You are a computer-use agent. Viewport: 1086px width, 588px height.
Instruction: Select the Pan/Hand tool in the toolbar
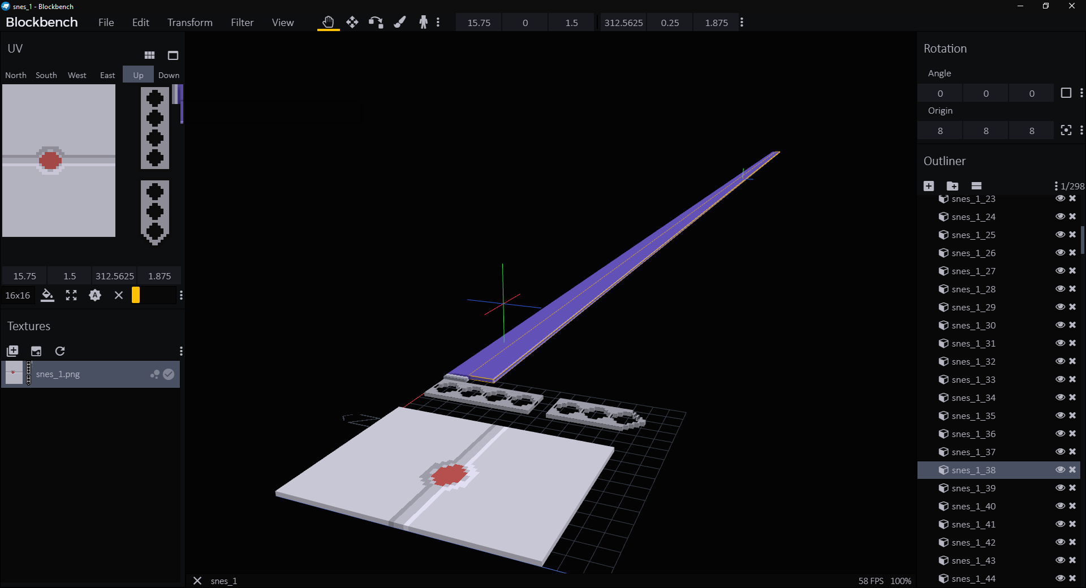[x=328, y=22]
